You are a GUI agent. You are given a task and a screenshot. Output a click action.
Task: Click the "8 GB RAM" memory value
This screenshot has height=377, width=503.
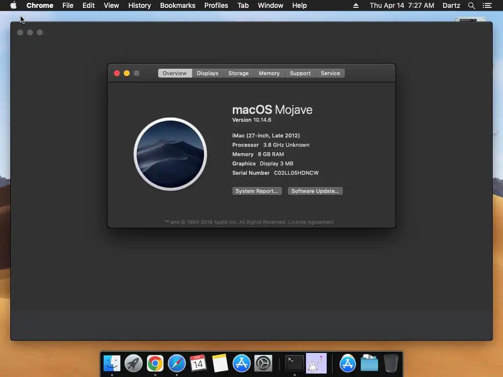click(x=271, y=154)
